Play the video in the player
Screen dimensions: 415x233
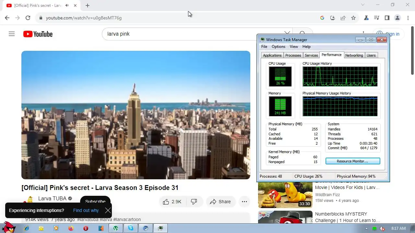(x=136, y=115)
